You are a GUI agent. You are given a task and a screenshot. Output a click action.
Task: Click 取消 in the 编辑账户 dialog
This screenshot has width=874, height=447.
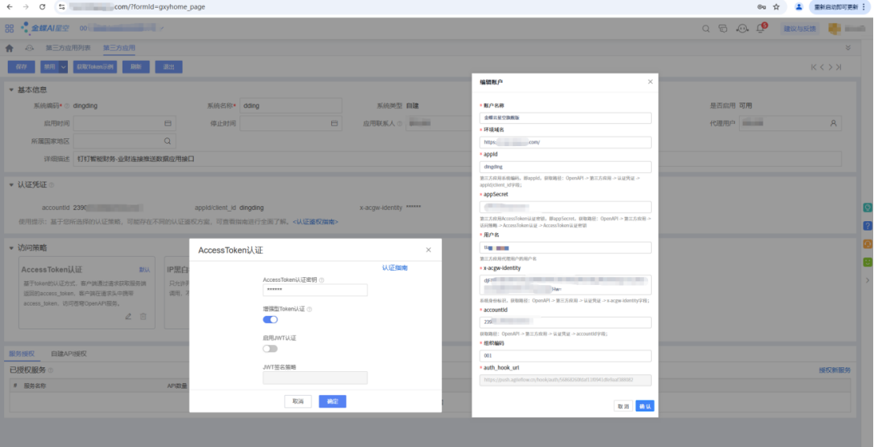pyautogui.click(x=623, y=406)
